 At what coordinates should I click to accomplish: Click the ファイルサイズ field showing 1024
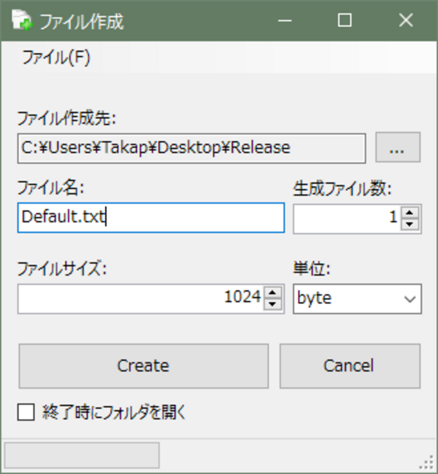[x=141, y=298]
